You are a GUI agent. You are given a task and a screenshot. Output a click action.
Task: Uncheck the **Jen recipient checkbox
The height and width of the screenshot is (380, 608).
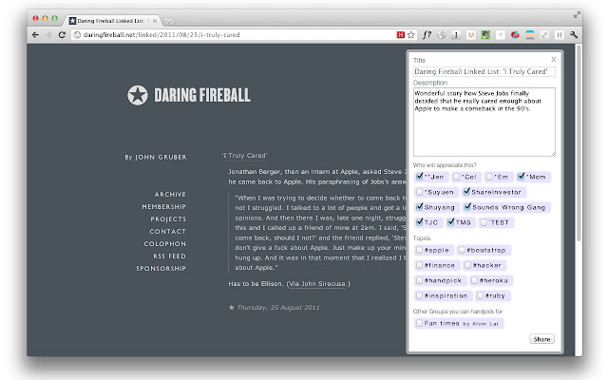(419, 177)
